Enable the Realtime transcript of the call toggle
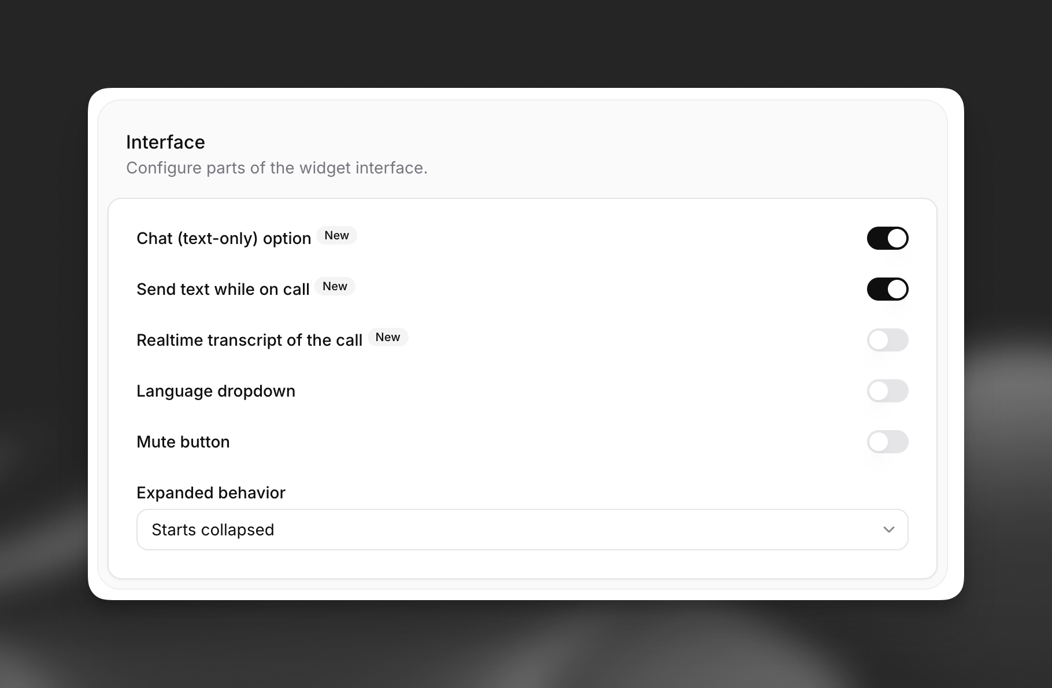This screenshot has height=688, width=1052. 888,340
